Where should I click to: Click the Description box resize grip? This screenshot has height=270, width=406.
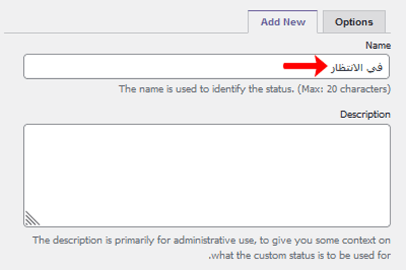coord(32,217)
